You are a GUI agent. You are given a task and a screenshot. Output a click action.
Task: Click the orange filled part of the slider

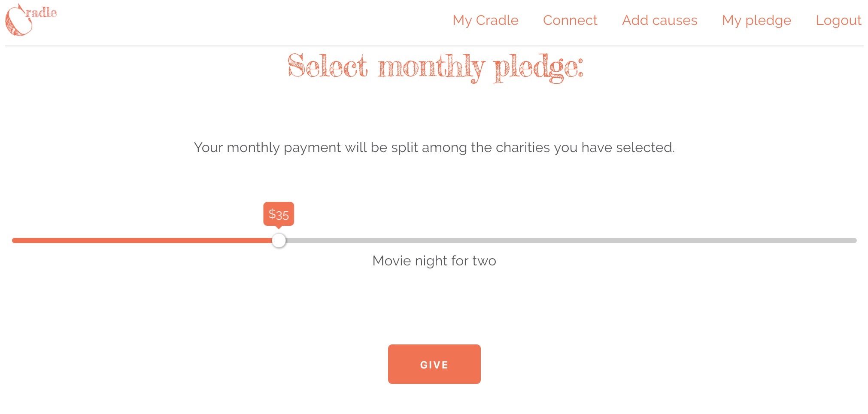pyautogui.click(x=142, y=240)
